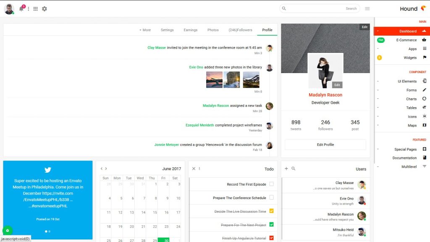Open the hamburger menu next to search bar
The width and height of the screenshot is (430, 242).
367,8
